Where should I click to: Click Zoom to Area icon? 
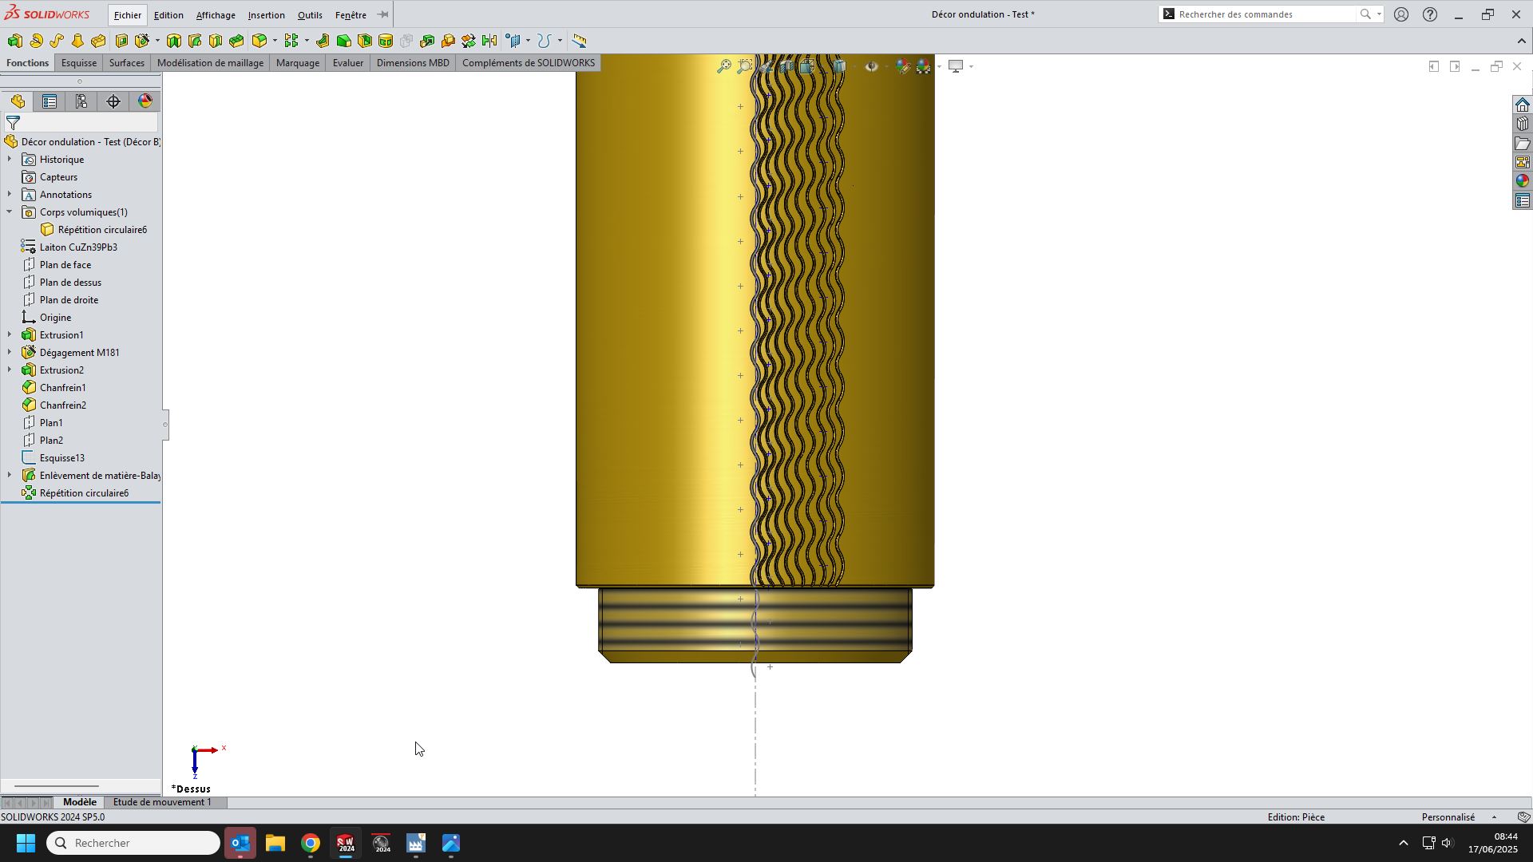[x=744, y=66]
